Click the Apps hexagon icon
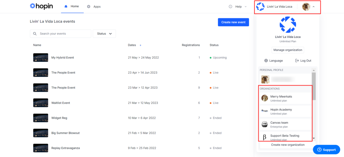The width and height of the screenshot is (344, 157). click(x=89, y=7)
